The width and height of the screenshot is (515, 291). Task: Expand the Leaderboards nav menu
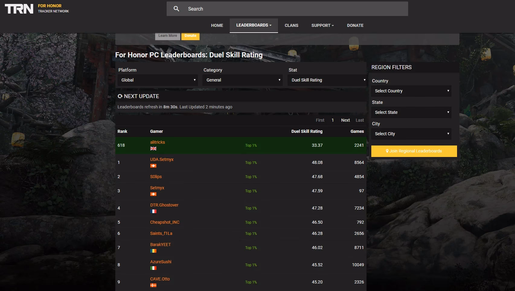[x=254, y=25]
